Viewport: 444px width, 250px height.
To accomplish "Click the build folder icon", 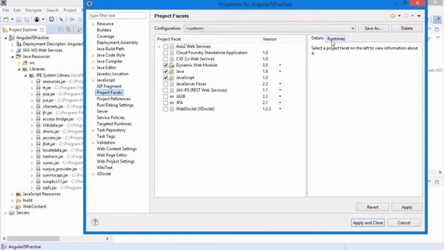I will [19, 201].
